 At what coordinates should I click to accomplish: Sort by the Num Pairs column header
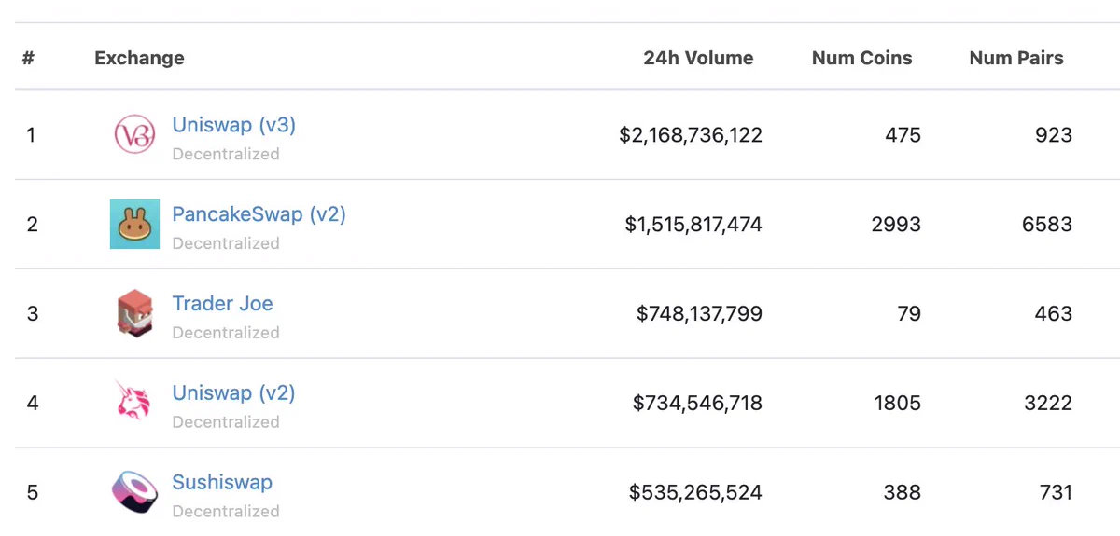(1016, 58)
